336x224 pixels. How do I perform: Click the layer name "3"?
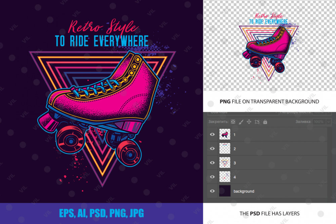click(x=235, y=163)
